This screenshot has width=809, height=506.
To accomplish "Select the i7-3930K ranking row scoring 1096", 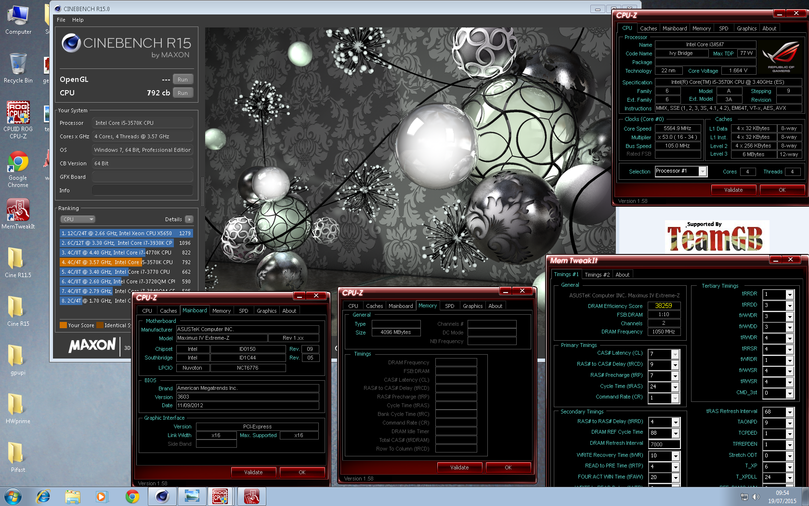I will pyautogui.click(x=126, y=243).
